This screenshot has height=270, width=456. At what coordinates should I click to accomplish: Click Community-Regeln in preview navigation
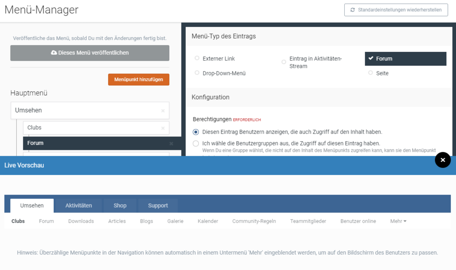pos(254,221)
